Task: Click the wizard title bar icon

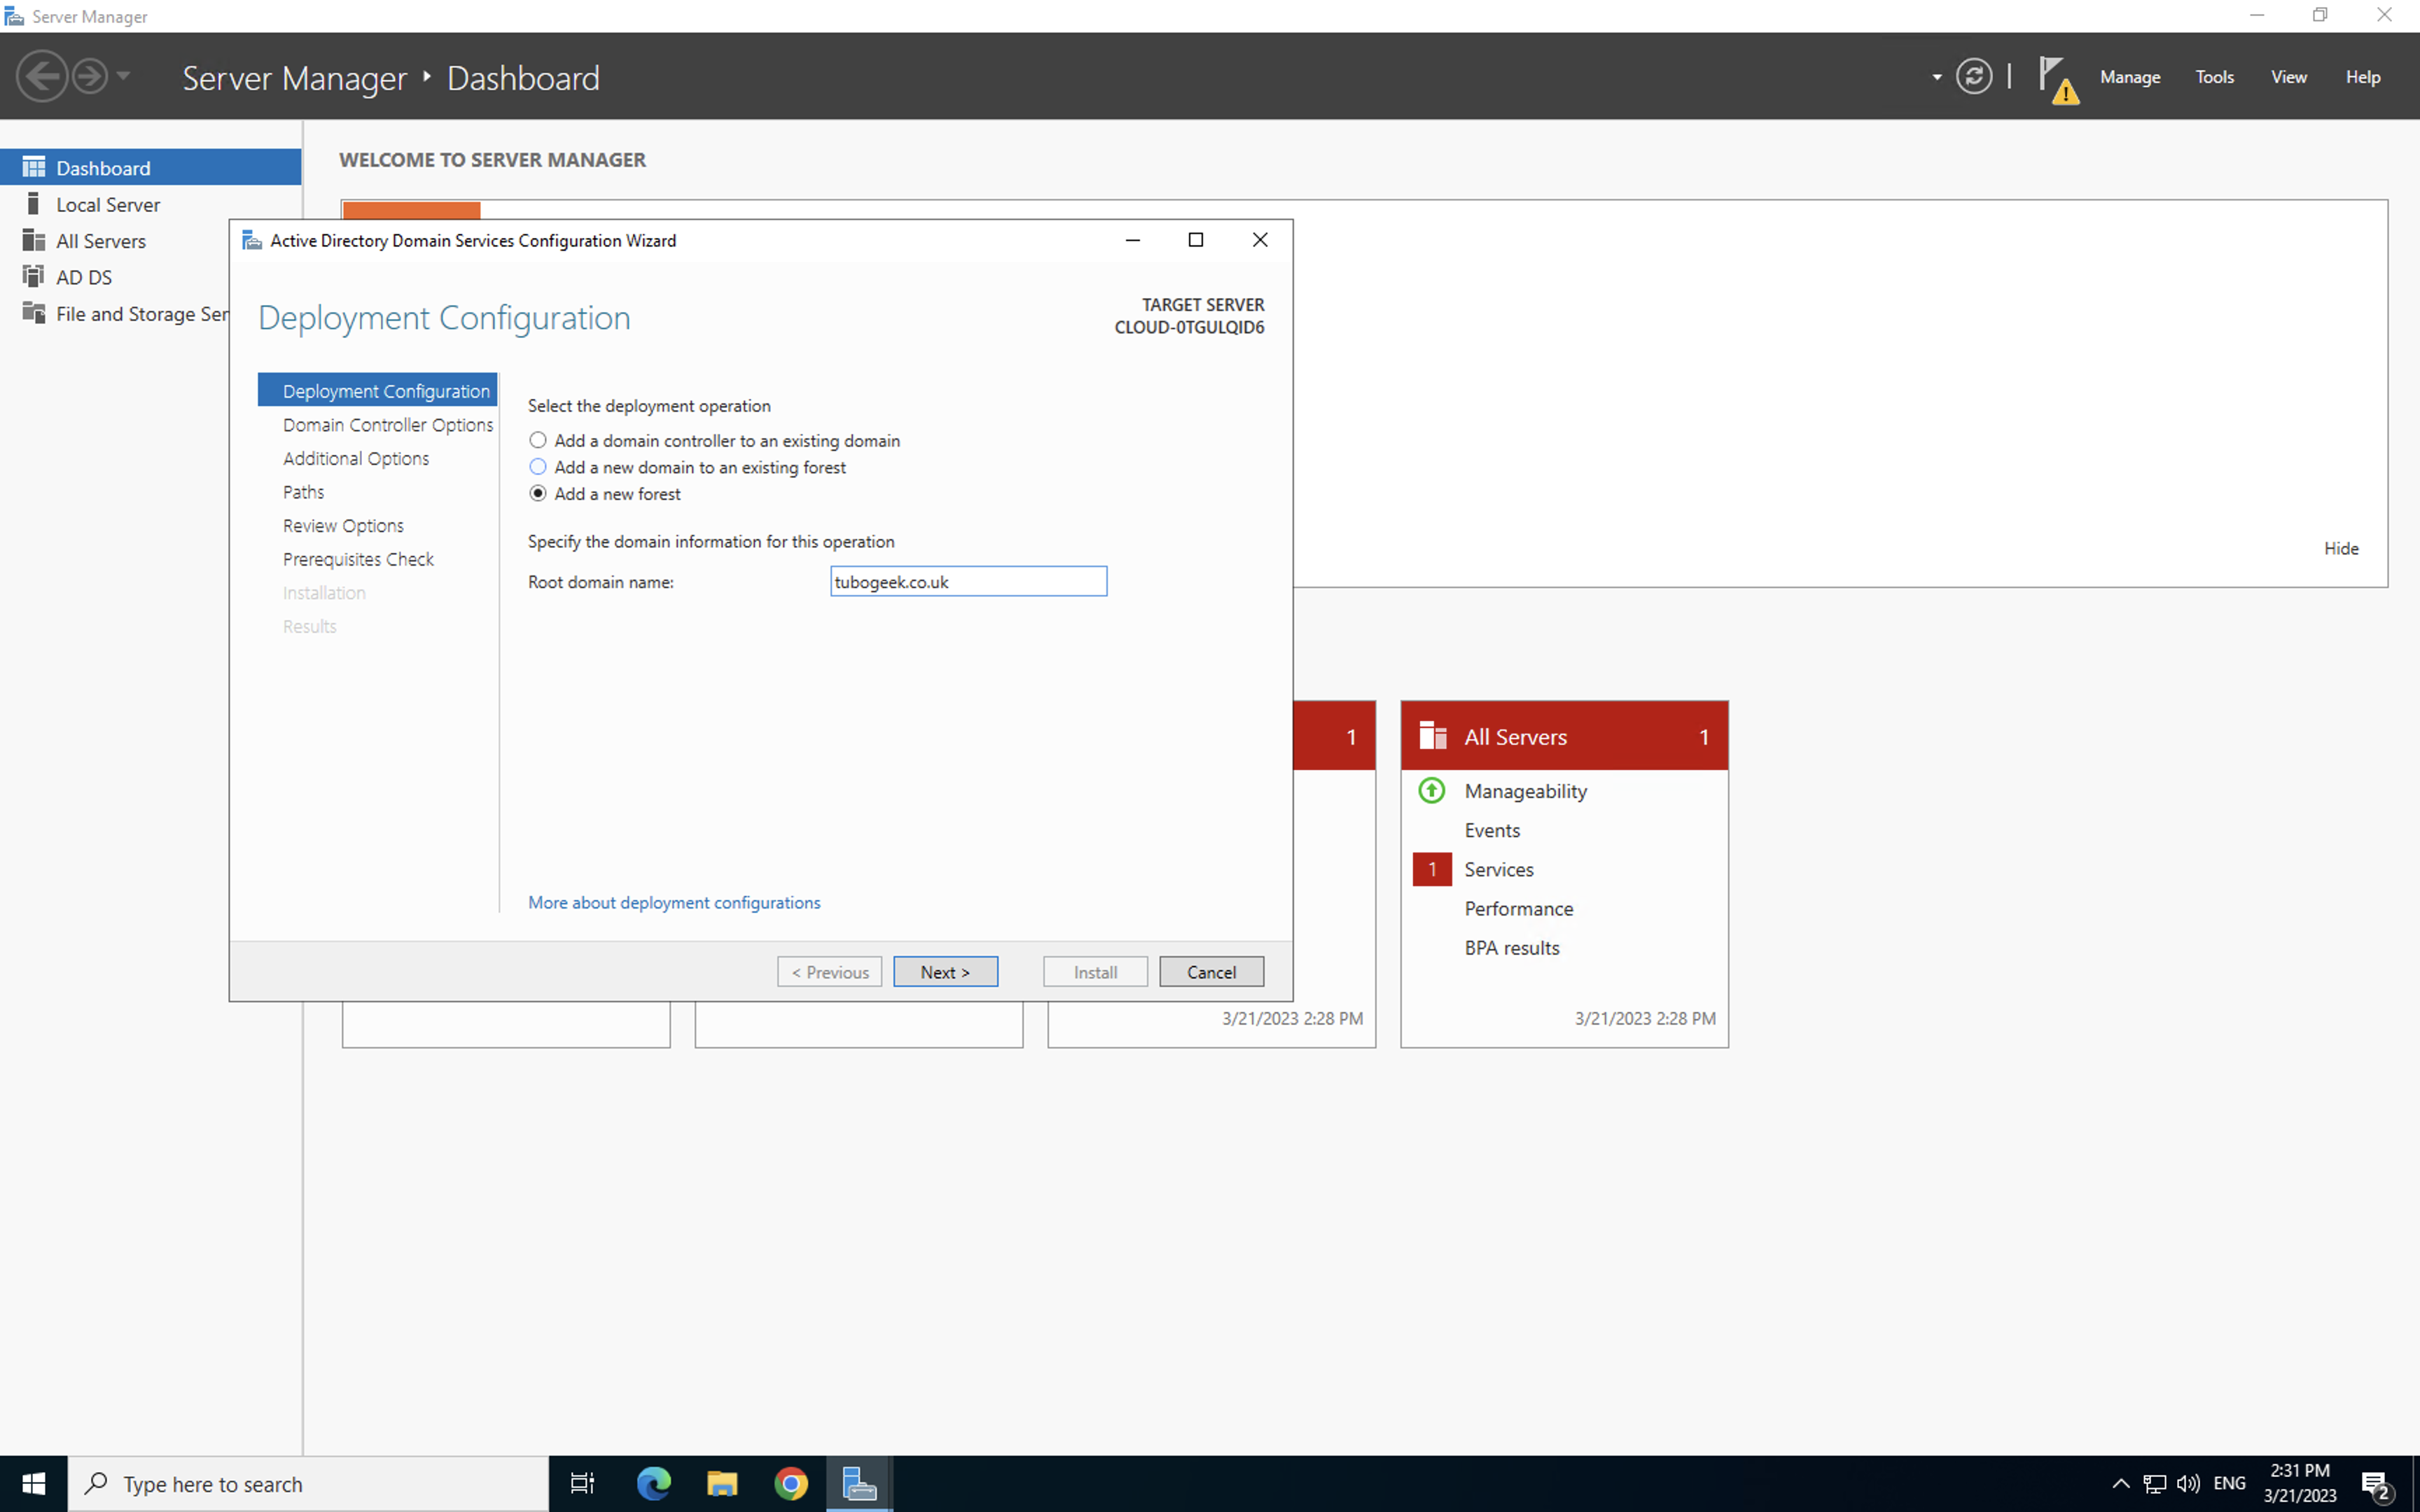Action: pyautogui.click(x=252, y=240)
